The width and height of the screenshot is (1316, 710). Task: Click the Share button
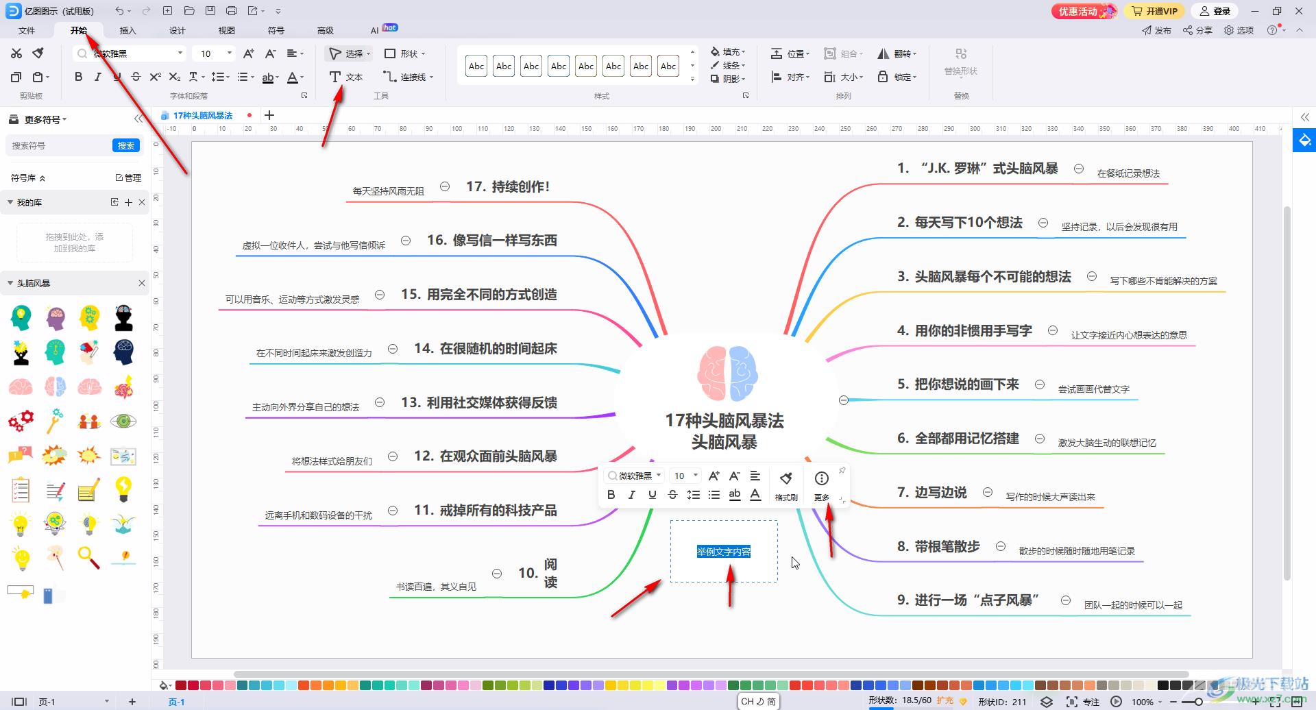click(1198, 30)
